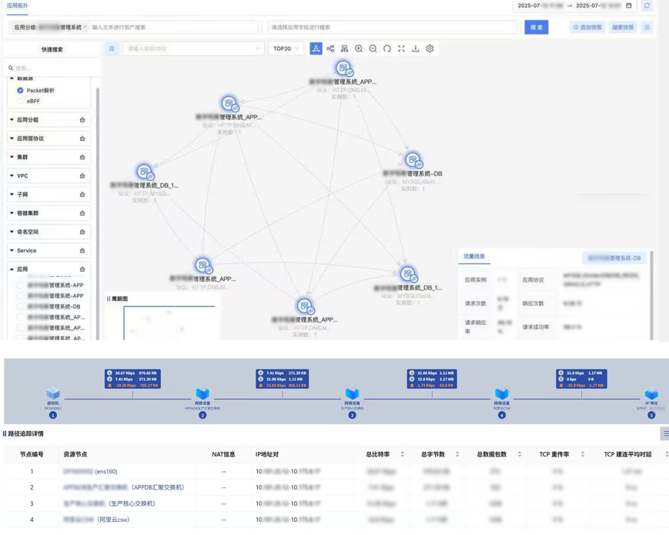This screenshot has width=669, height=535.
Task: Open the TOP30 dropdown
Action: pyautogui.click(x=286, y=49)
